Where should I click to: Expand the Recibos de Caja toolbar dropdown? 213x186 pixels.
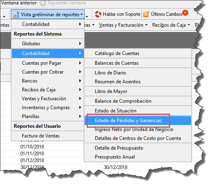click(x=171, y=25)
